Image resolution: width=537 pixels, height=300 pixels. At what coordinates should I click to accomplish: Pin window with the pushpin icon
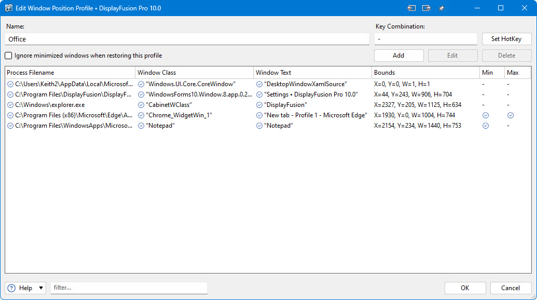click(x=442, y=8)
